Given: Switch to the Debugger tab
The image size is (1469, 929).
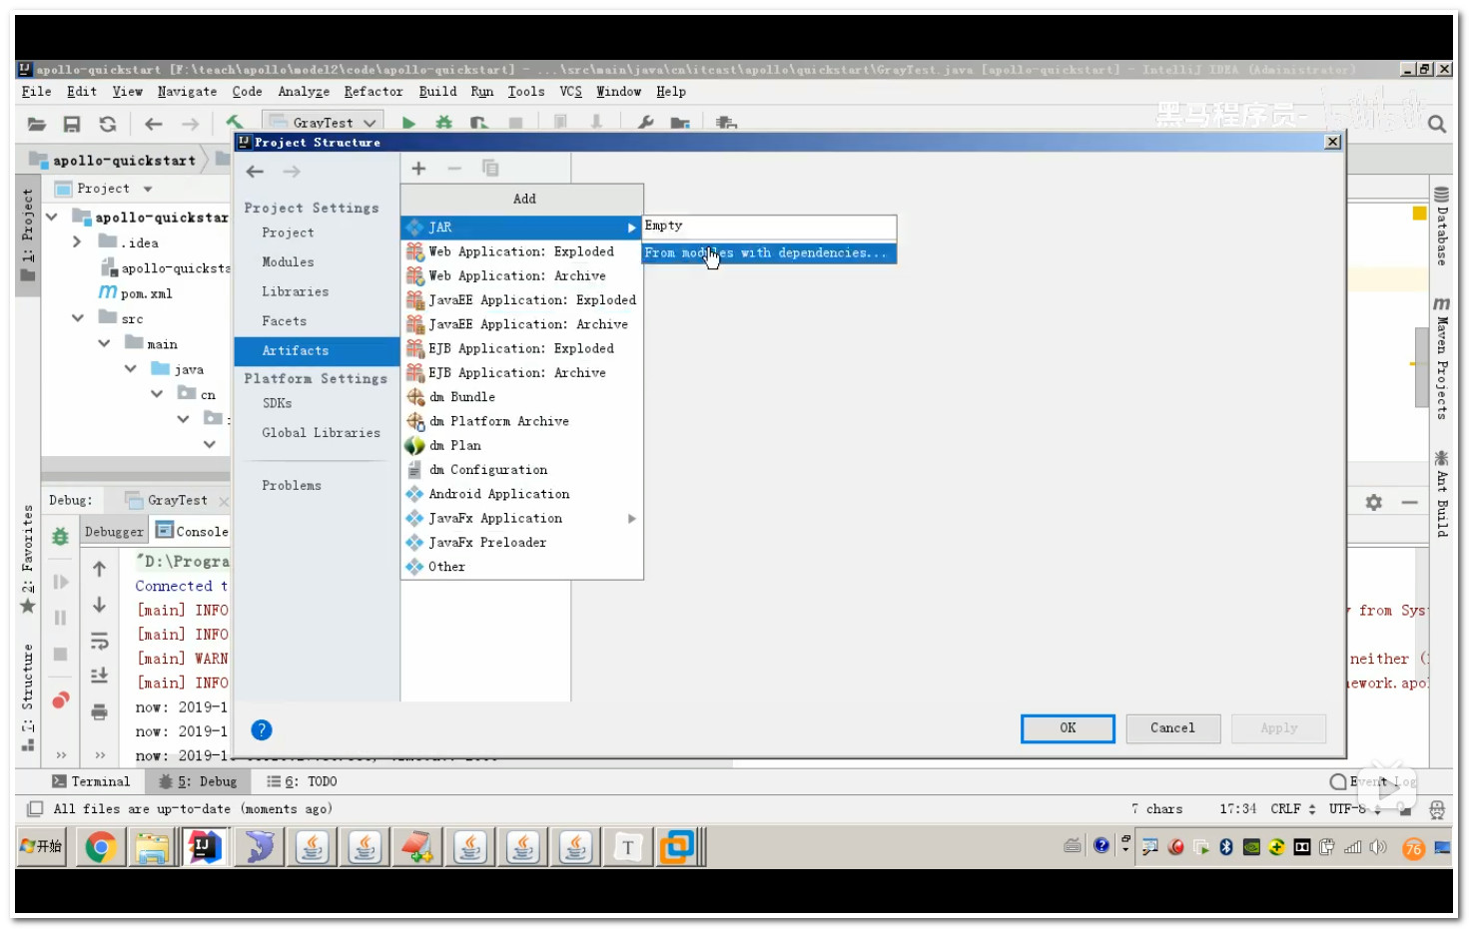Looking at the screenshot, I should click(x=114, y=532).
